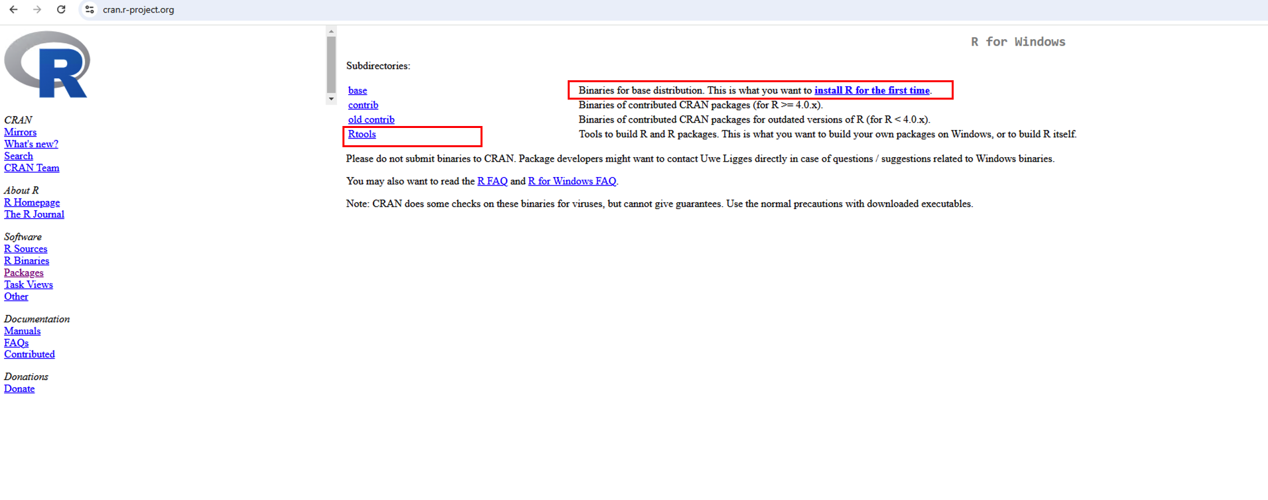Click the R logo image
This screenshot has width=1268, height=500.
click(47, 64)
